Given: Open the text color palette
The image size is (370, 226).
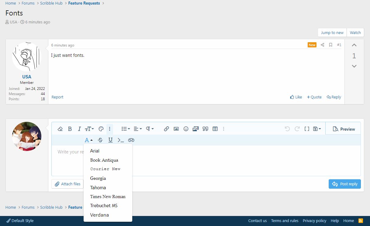Looking at the screenshot, I should coord(101,129).
